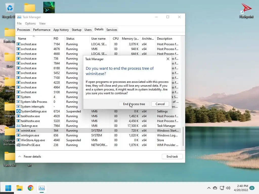Image resolution: width=259 pixels, height=194 pixels.
Task: Select the Base folder on desktop
Action: pos(10,60)
